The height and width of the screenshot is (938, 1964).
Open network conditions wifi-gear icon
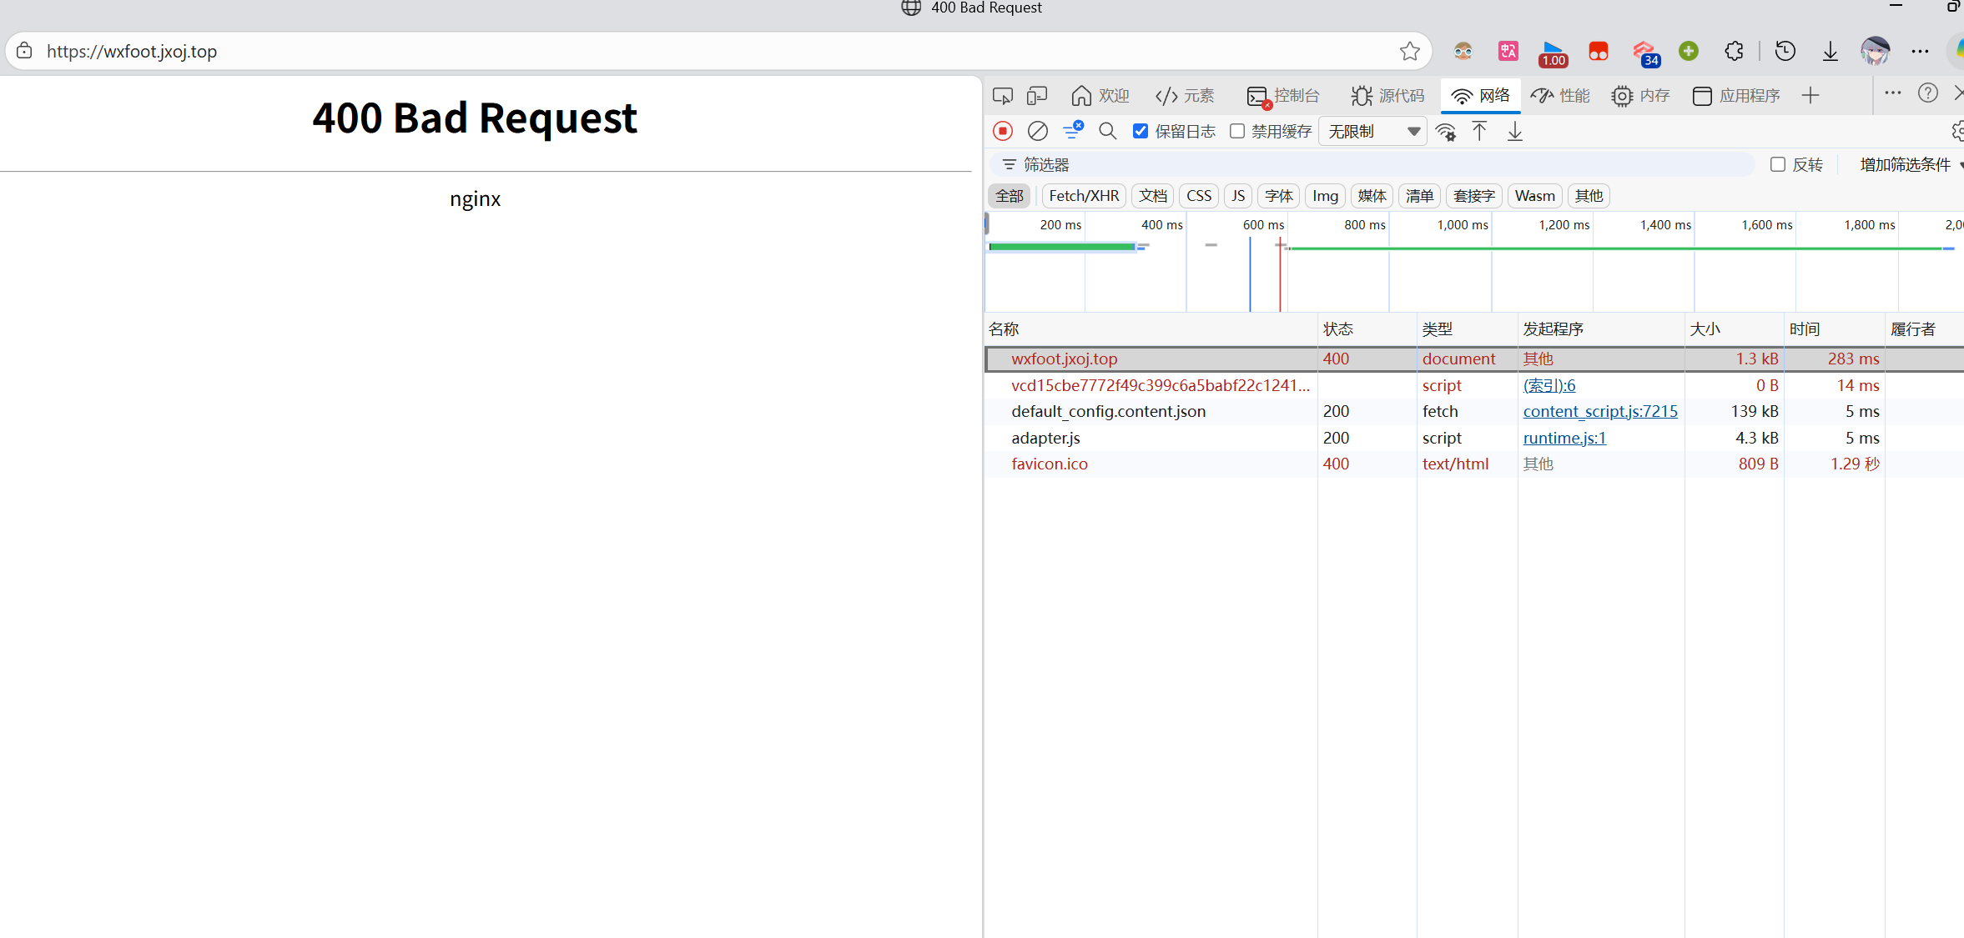[1446, 132]
